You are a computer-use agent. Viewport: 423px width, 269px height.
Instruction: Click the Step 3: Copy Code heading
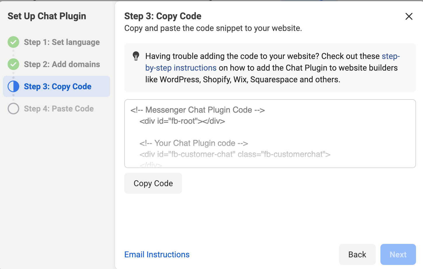[163, 16]
